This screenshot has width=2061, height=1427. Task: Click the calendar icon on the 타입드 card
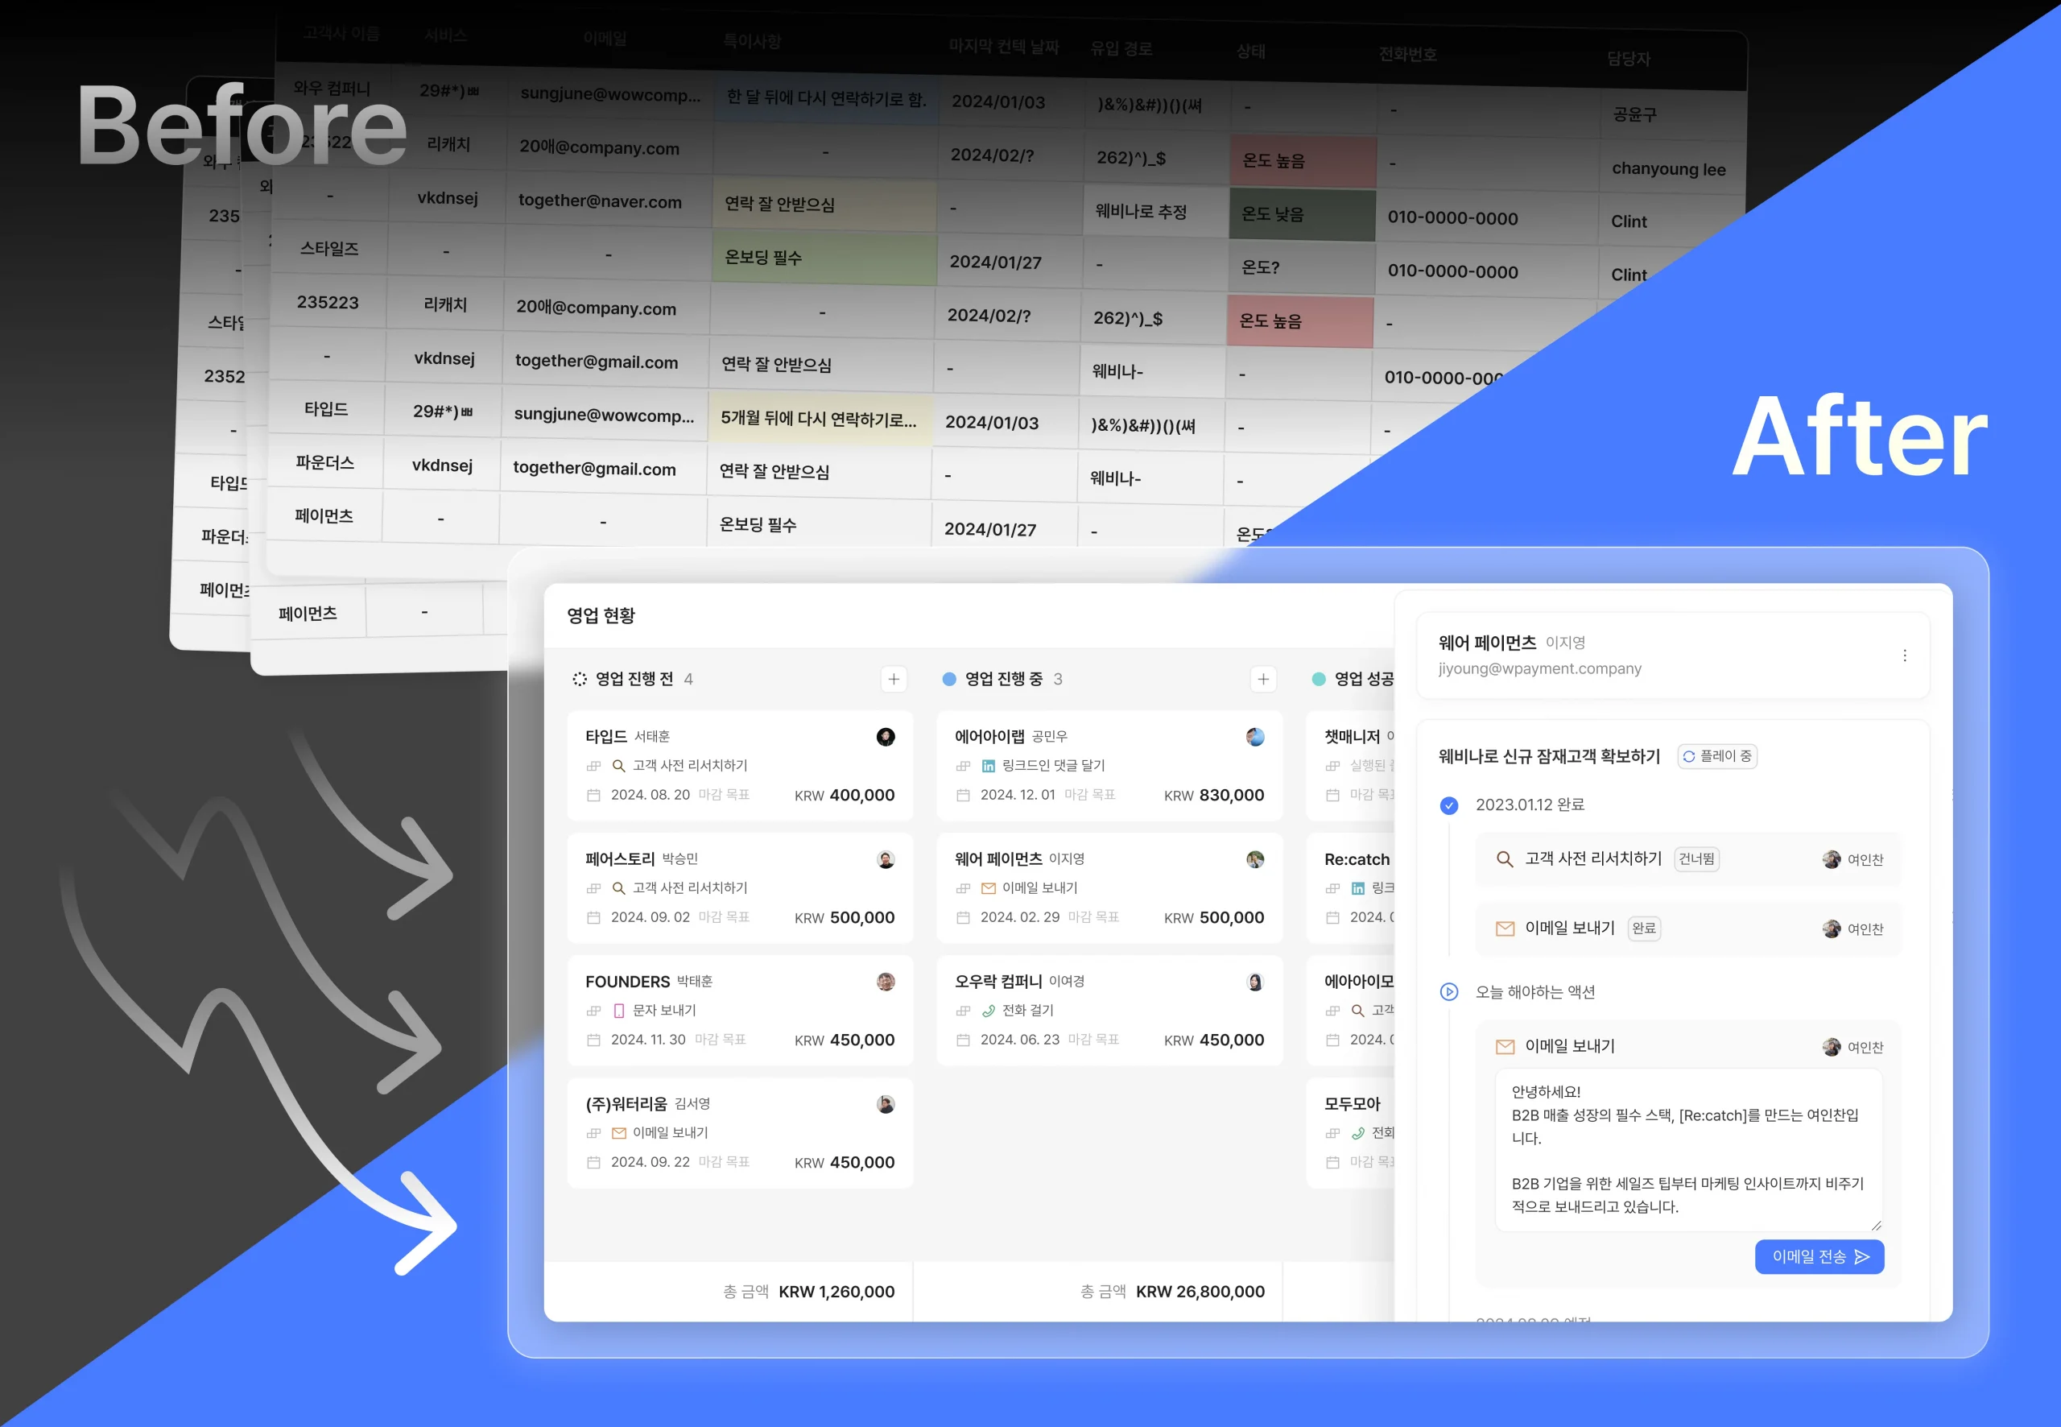click(x=593, y=795)
